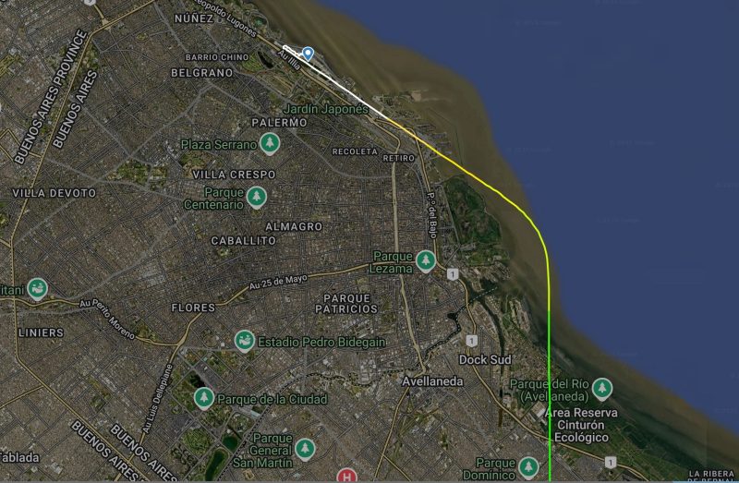Select the Estadio Pedro Bidegain stadium icon
Screen dimensions: 739x483
245,341
